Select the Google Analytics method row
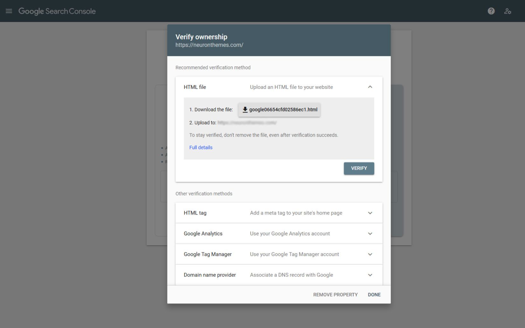The image size is (525, 328). [203, 233]
